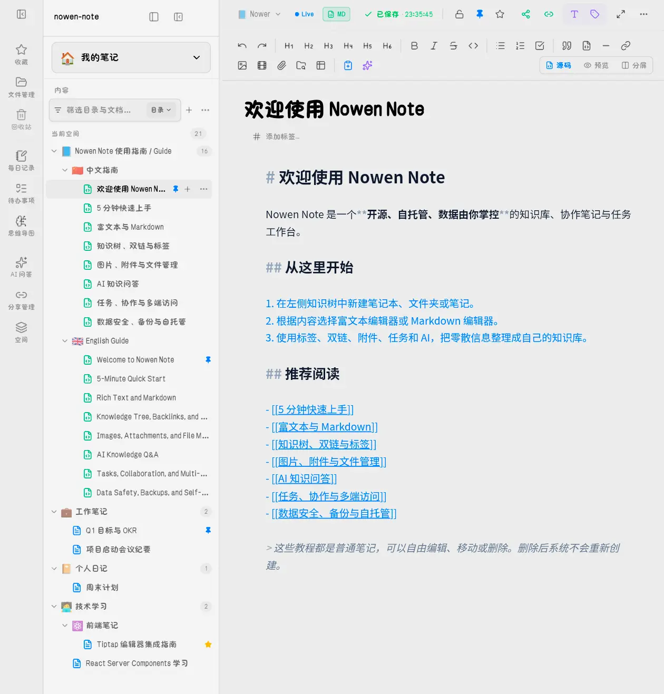Insert a bullet list

coord(501,46)
